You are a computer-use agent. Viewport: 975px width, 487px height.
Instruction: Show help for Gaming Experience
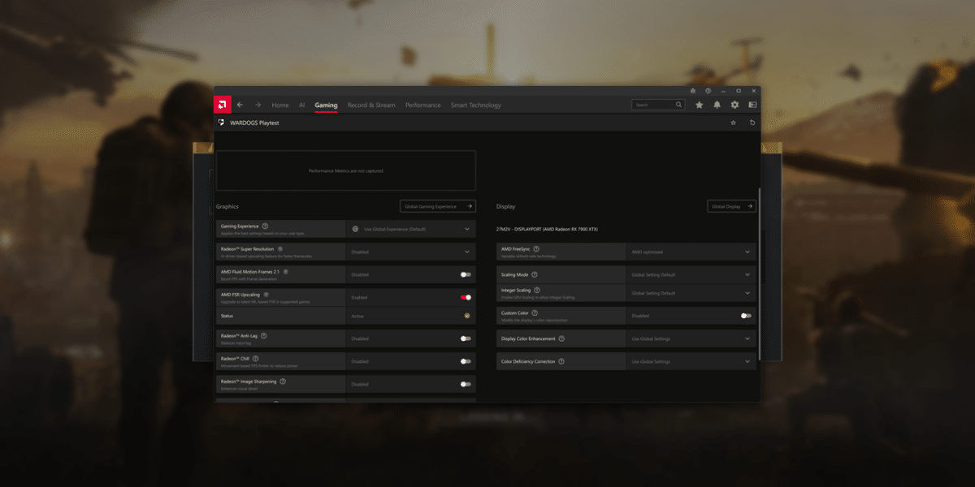click(266, 226)
